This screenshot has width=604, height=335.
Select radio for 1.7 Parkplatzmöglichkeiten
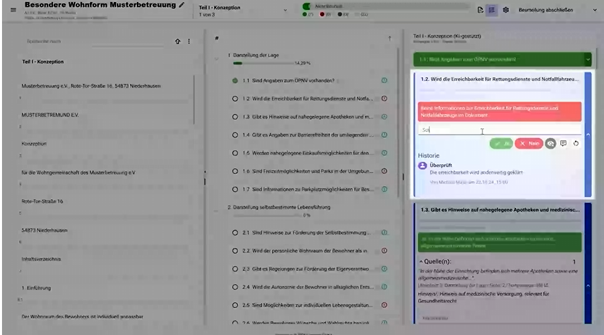235,189
